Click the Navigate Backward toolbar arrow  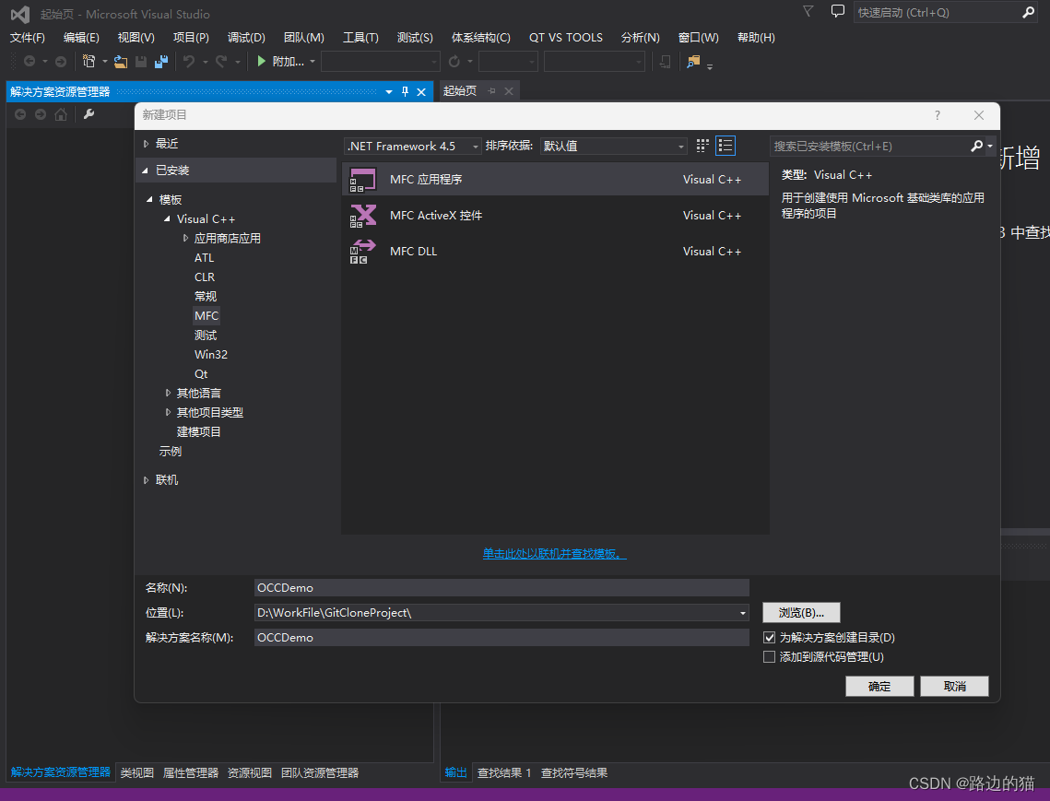point(29,62)
